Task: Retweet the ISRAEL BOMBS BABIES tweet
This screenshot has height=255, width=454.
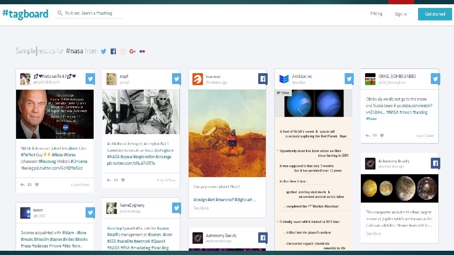Action: tap(375, 136)
